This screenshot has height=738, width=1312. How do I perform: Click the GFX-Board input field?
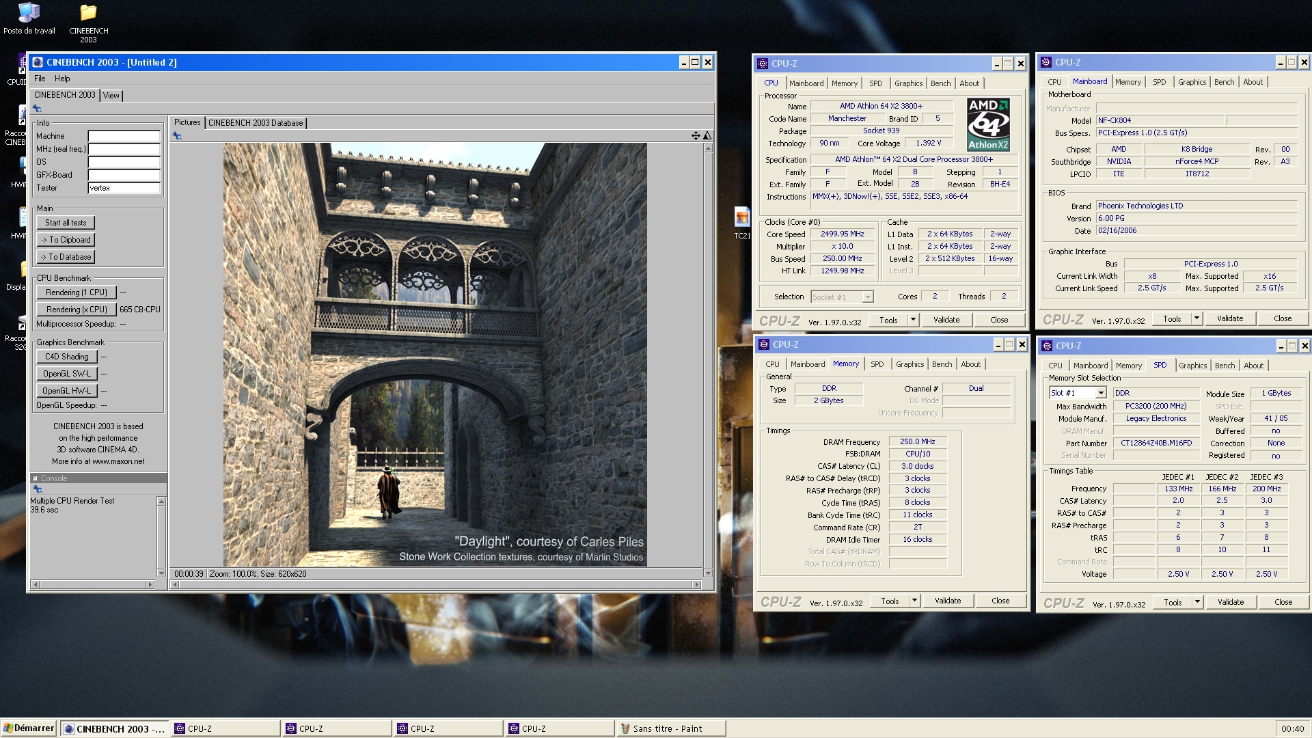124,175
